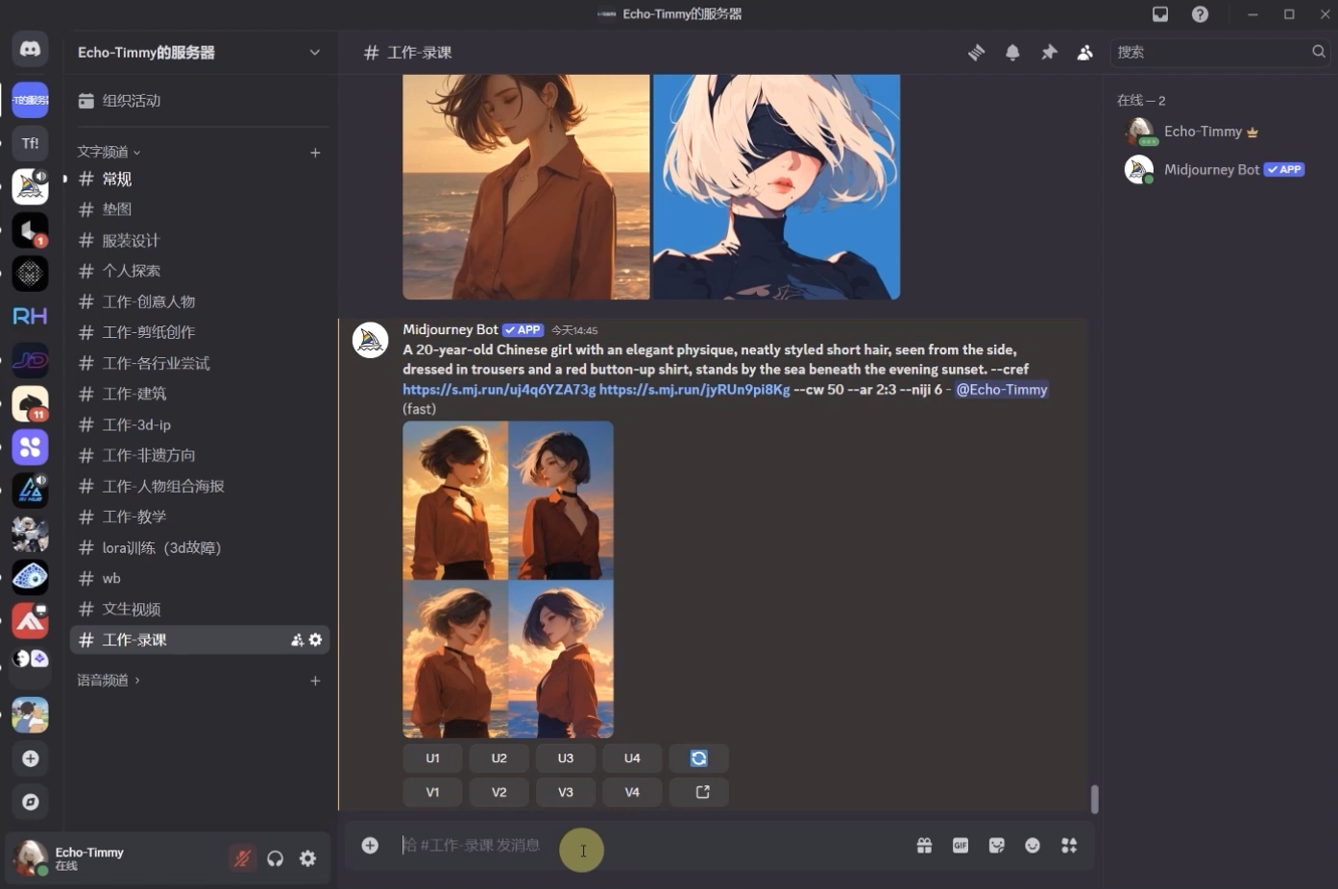Select the 工作-创意人物 channel

point(200,301)
